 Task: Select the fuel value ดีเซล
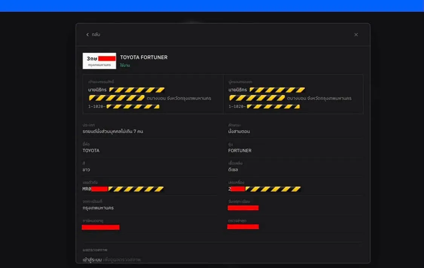pos(233,170)
